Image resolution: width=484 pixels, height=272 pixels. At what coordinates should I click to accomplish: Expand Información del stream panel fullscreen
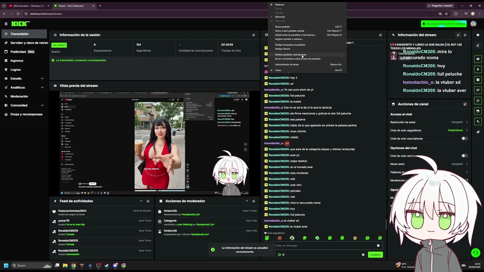click(465, 35)
